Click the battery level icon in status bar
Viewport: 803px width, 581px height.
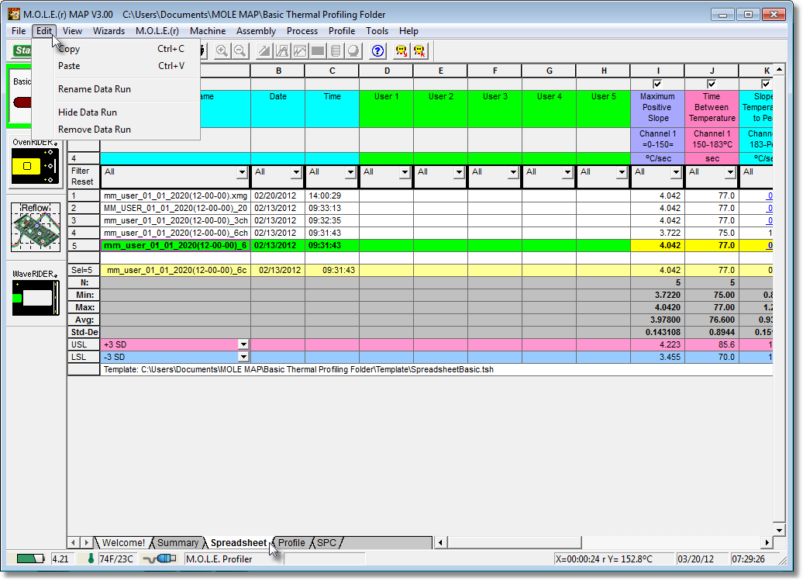pos(31,559)
